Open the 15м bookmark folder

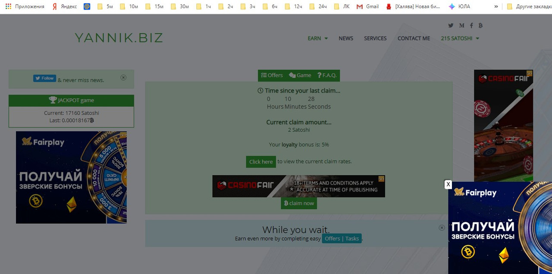pyautogui.click(x=154, y=6)
